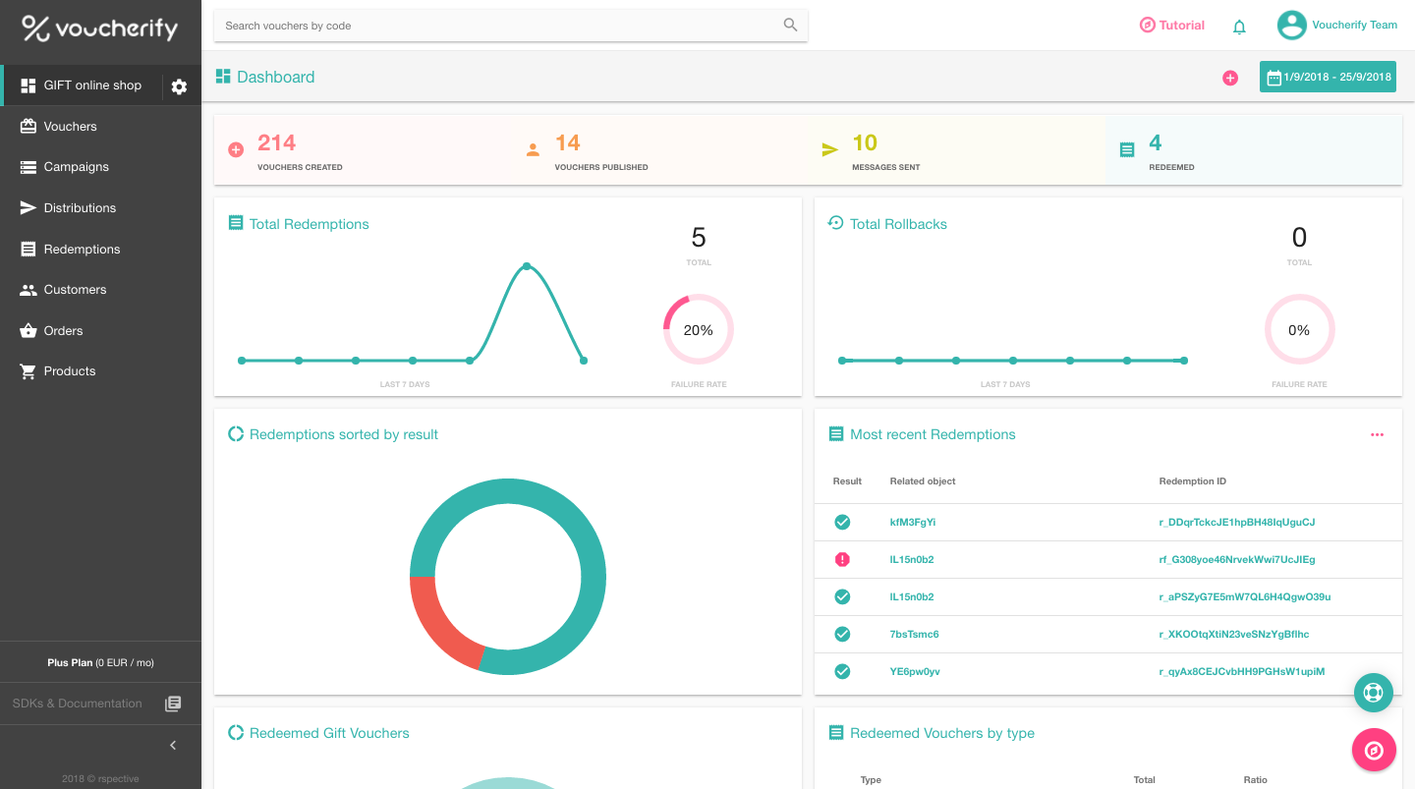The width and height of the screenshot is (1415, 789).
Task: Open redemption r_aPSZyG7E5mW7QL6H4QgwO39u
Action: click(x=1245, y=597)
